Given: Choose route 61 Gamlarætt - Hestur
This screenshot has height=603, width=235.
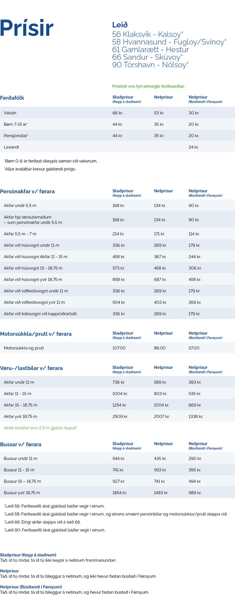Looking at the screenshot, I should click(x=150, y=49).
